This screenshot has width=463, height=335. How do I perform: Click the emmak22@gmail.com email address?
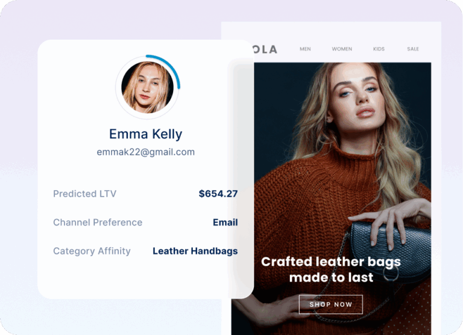(145, 152)
